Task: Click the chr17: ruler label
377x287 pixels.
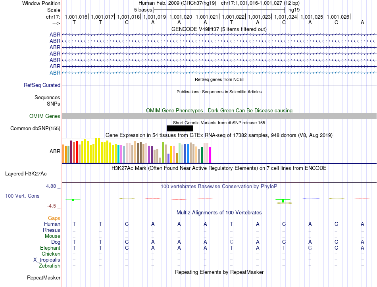Action: (x=53, y=17)
